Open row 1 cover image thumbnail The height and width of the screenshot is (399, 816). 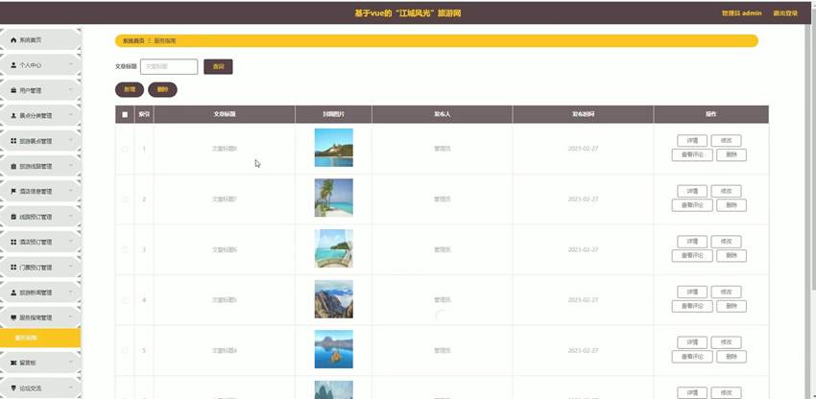(x=333, y=148)
